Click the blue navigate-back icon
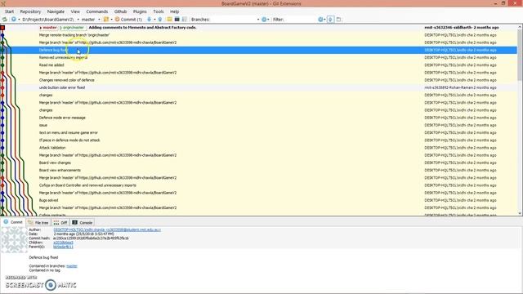This screenshot has height=294, width=523. 14,20
